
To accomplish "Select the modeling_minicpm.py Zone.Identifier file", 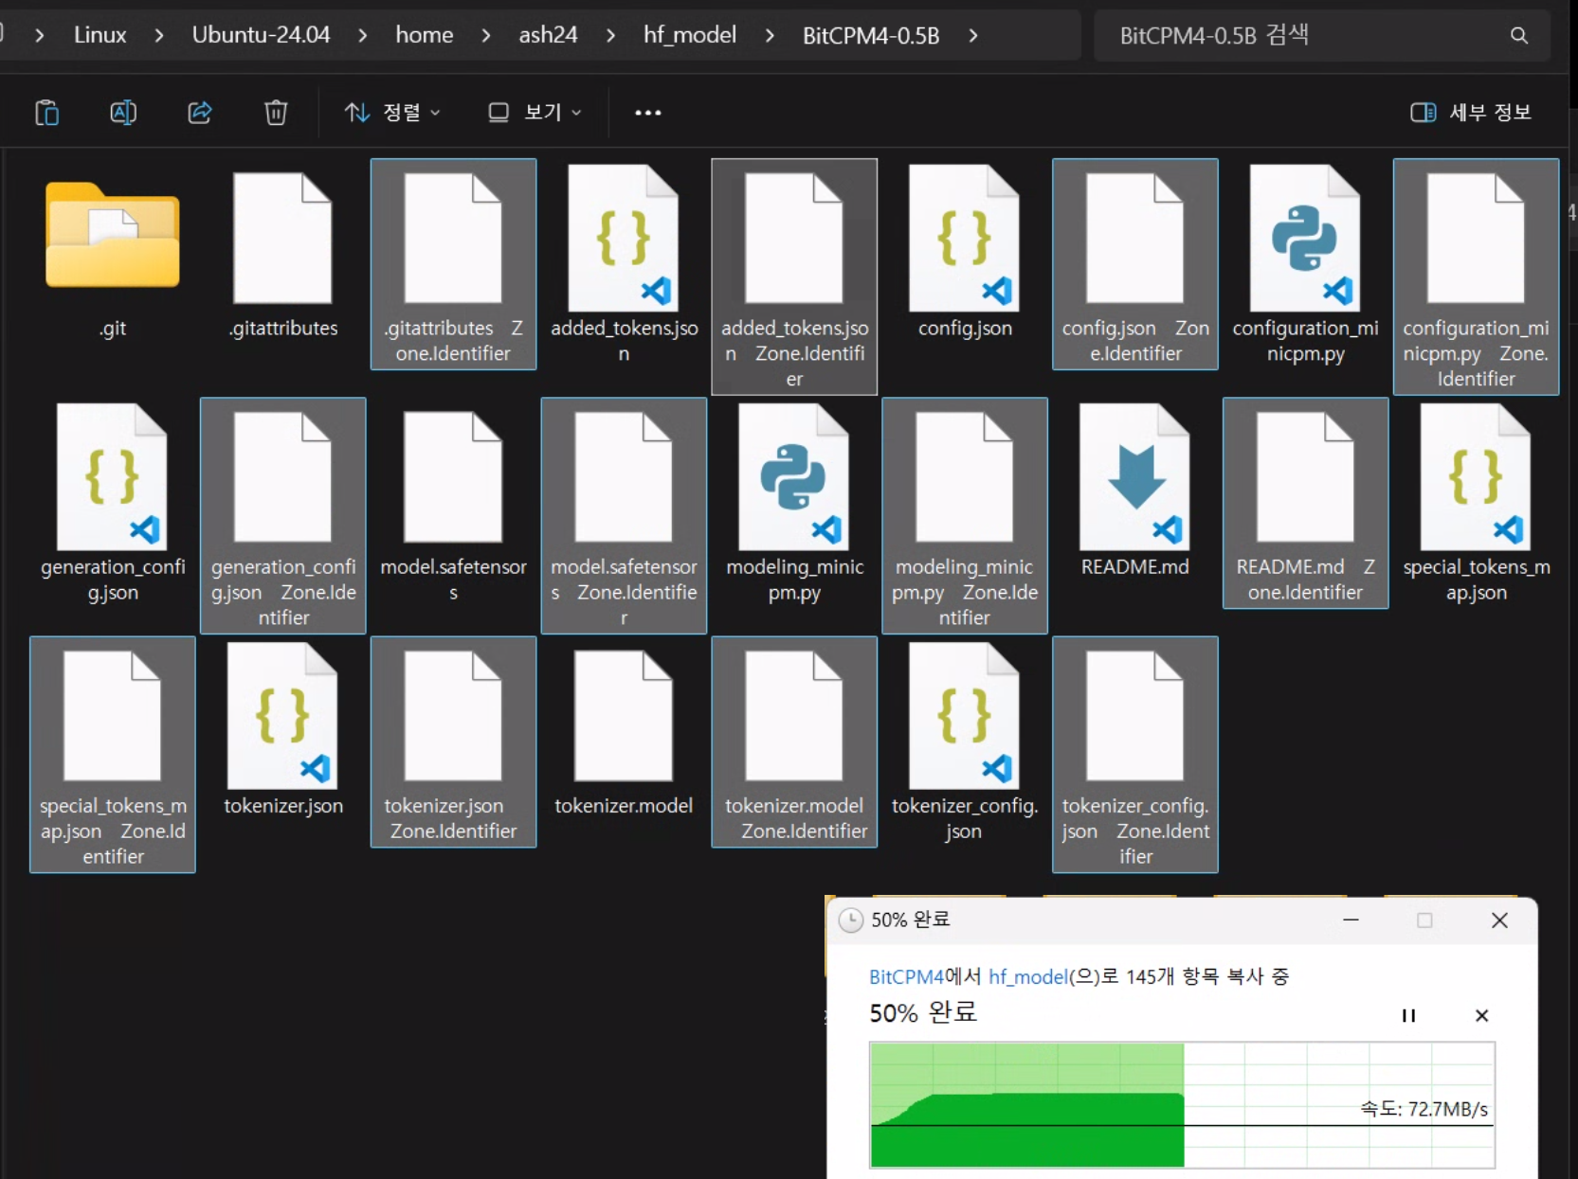I will (965, 515).
